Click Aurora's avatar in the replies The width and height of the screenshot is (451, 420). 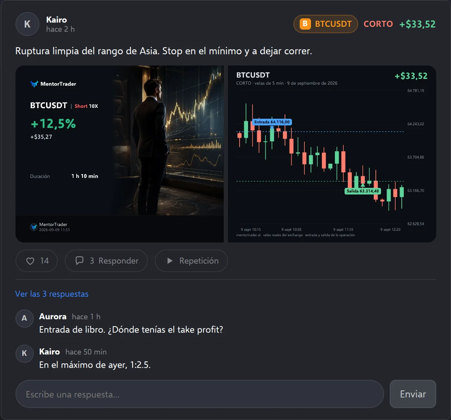coord(24,318)
